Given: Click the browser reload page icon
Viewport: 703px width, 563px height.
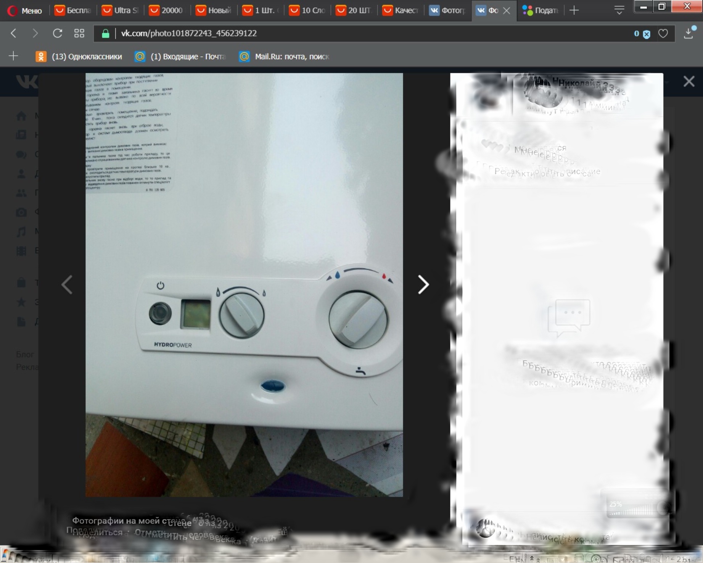Looking at the screenshot, I should pos(57,34).
